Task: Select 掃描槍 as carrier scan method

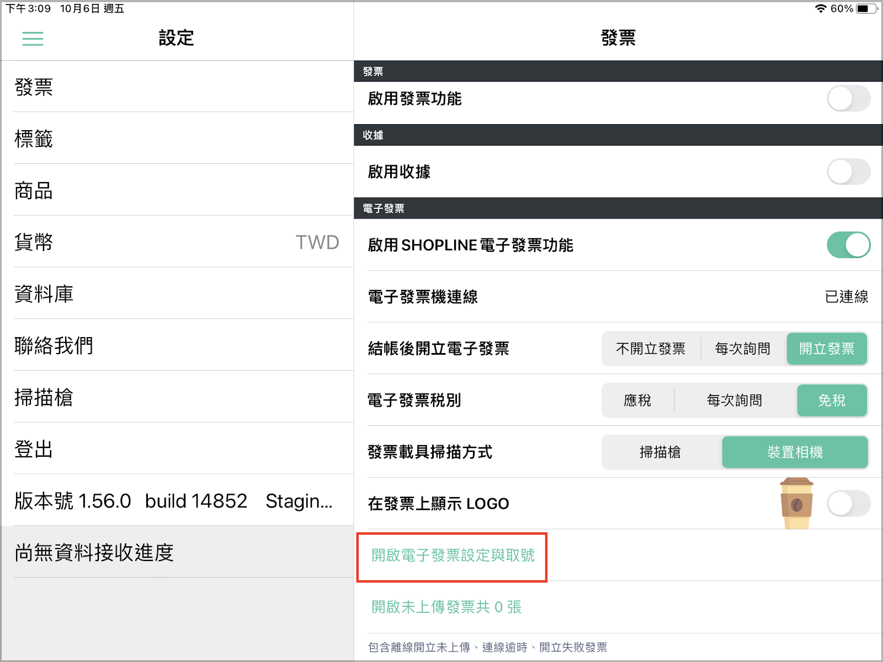Action: pyautogui.click(x=660, y=452)
